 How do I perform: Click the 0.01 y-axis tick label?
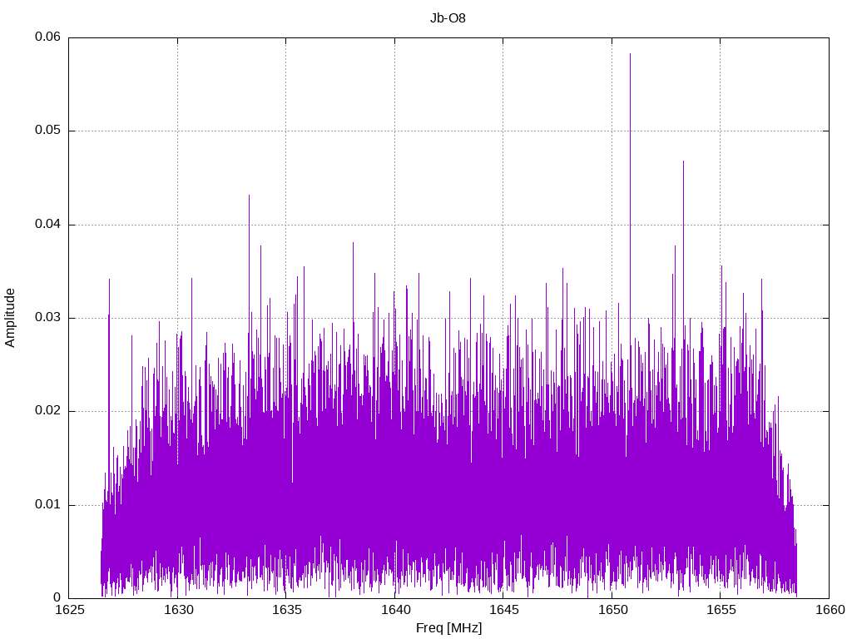point(47,504)
